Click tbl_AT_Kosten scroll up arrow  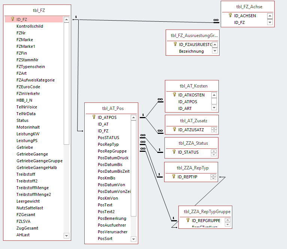pyautogui.click(x=214, y=95)
